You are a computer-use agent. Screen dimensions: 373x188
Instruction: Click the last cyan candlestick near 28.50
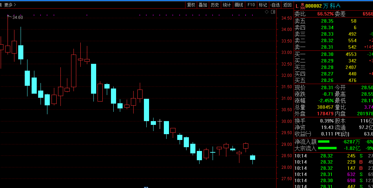tap(253, 157)
